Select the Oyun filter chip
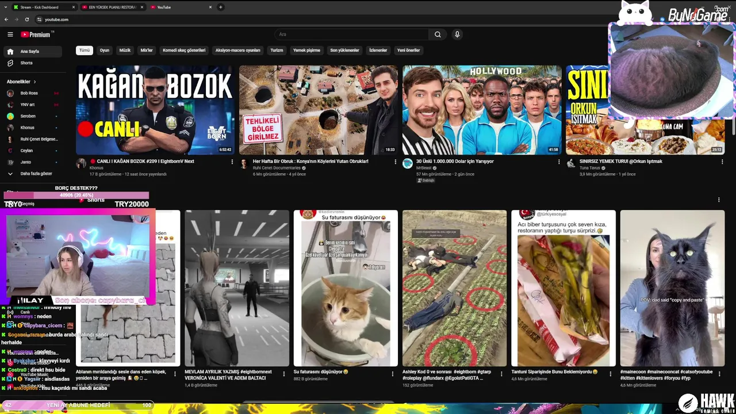736x414 pixels. (105, 51)
